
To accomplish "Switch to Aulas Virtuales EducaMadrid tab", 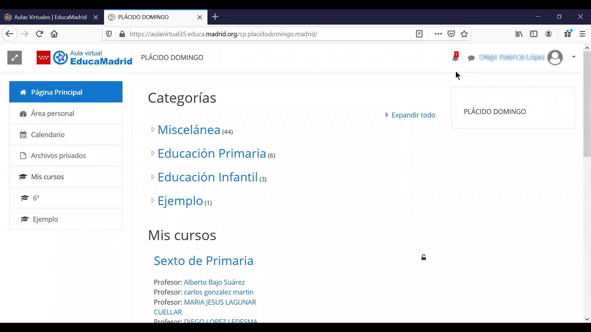I will [50, 17].
